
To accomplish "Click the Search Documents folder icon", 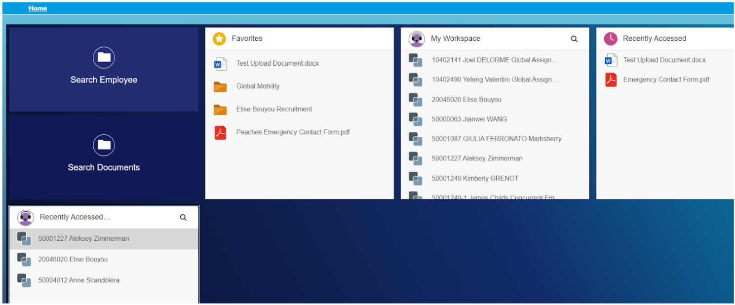I will point(104,145).
